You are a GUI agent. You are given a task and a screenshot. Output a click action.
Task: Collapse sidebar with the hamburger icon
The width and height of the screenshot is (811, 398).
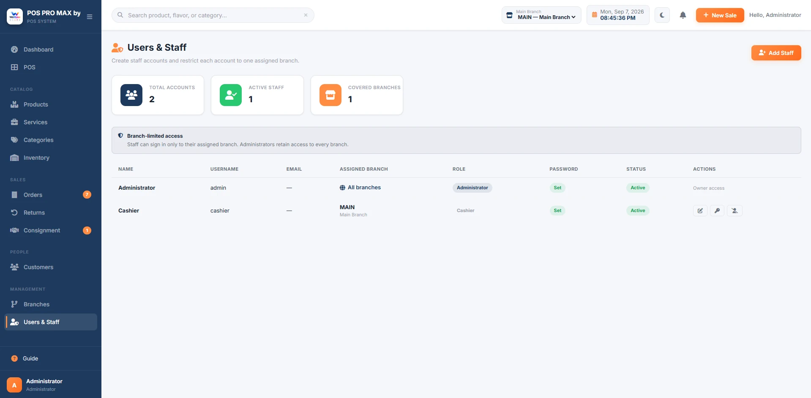[x=90, y=17]
